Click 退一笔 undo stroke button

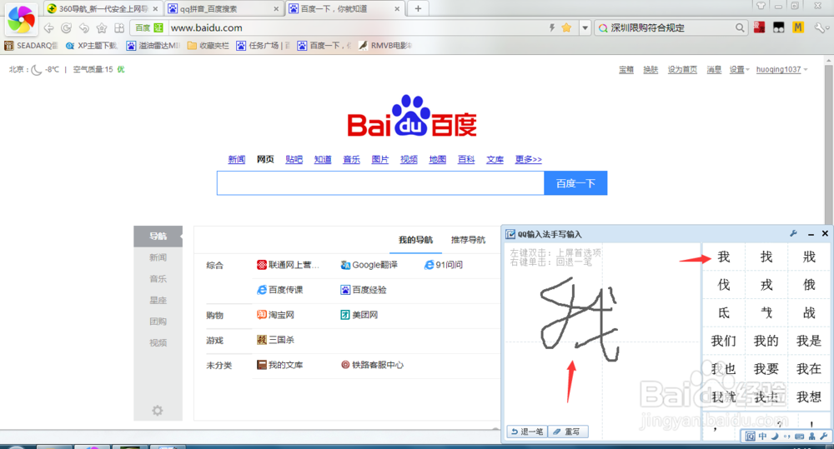coord(526,432)
